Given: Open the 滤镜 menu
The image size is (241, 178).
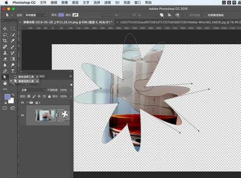Looking at the screenshot, I should [107, 2].
